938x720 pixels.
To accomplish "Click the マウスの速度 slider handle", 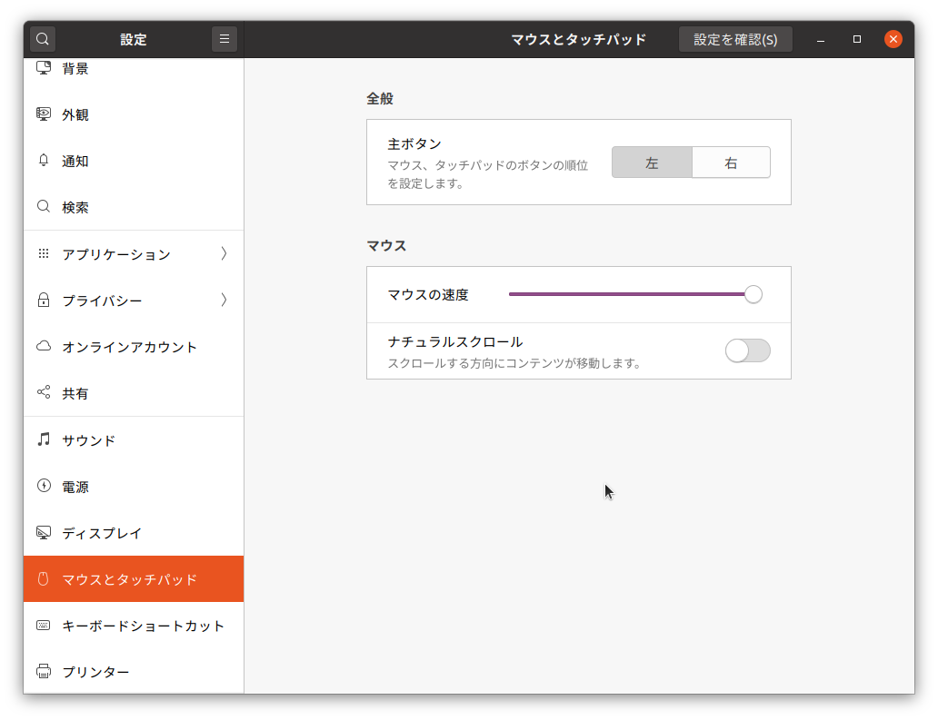I will click(x=753, y=294).
